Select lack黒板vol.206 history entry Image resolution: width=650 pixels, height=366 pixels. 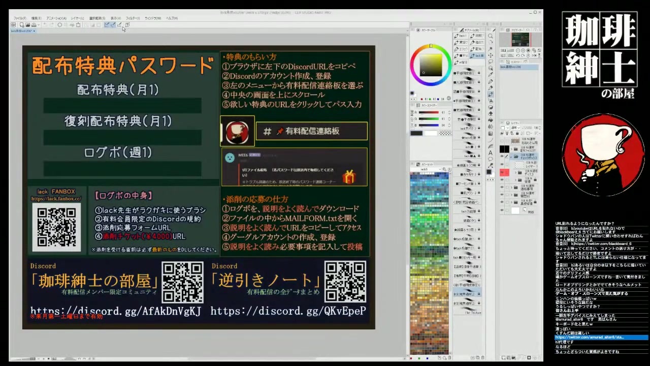519,67
